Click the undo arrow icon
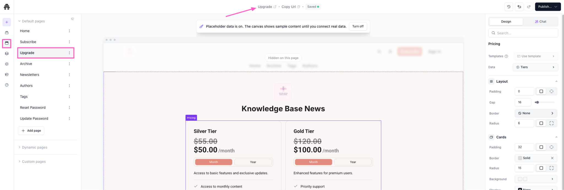The height and width of the screenshot is (190, 564). [x=519, y=7]
